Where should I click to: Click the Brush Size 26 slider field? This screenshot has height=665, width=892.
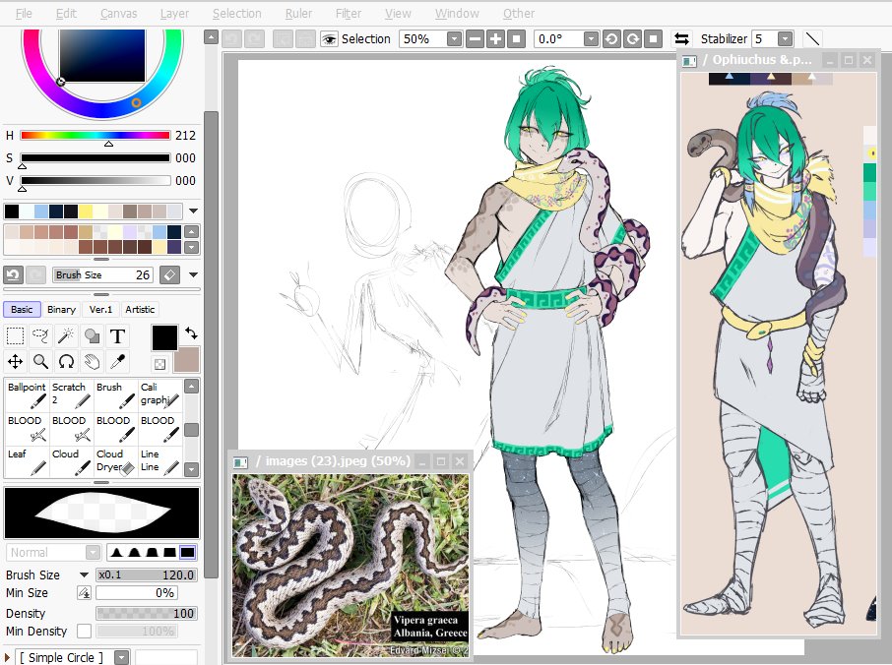pos(102,275)
